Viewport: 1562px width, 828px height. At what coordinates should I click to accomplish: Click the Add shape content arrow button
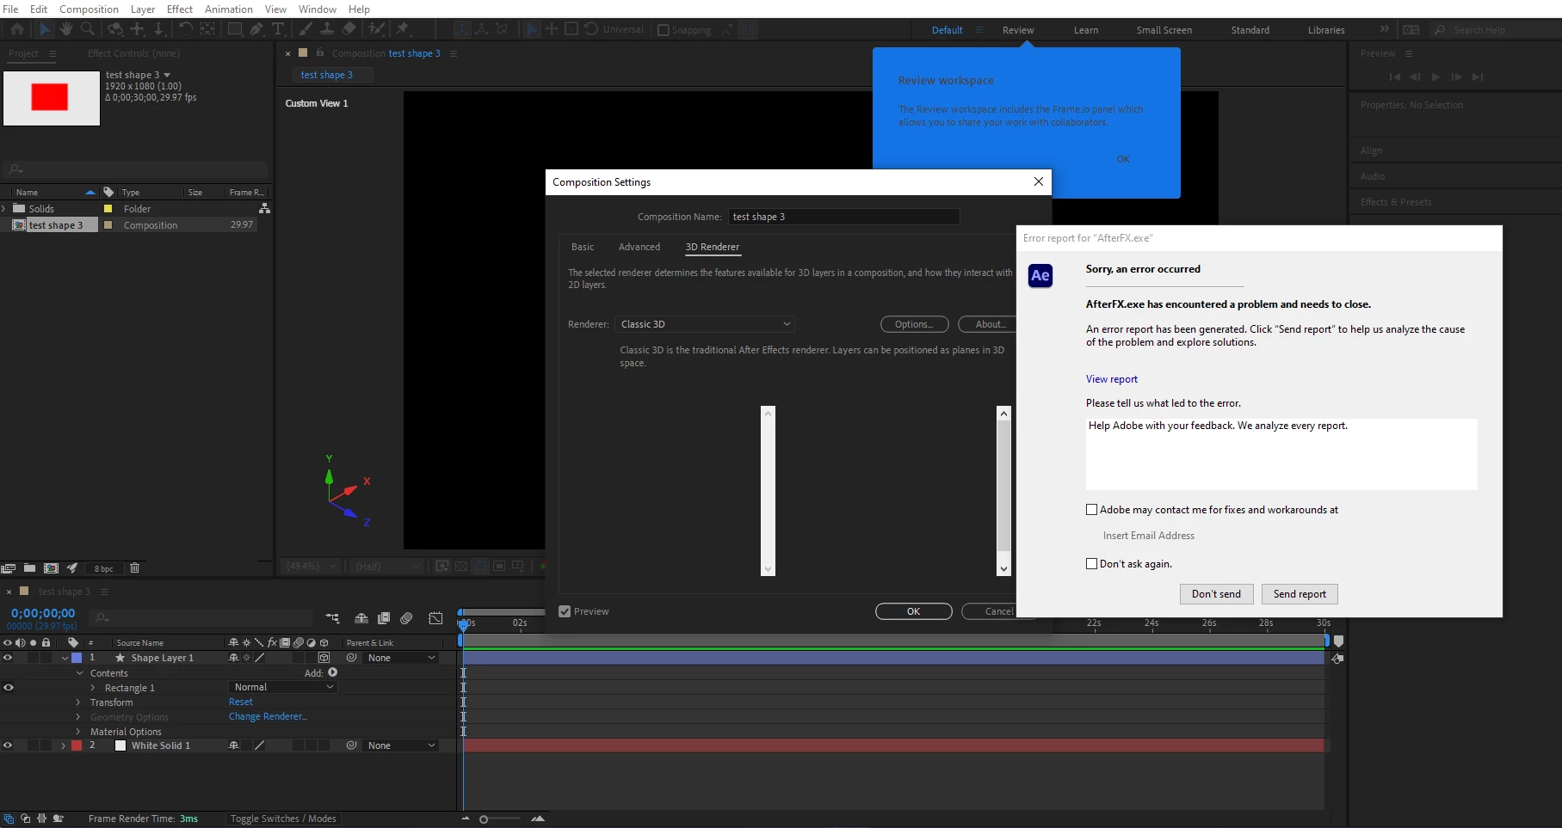(x=333, y=673)
